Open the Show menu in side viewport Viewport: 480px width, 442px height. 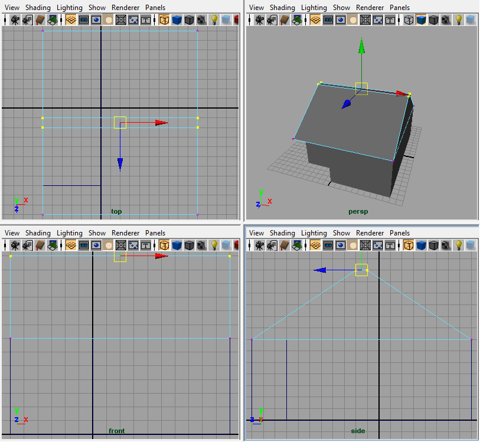pyautogui.click(x=341, y=233)
